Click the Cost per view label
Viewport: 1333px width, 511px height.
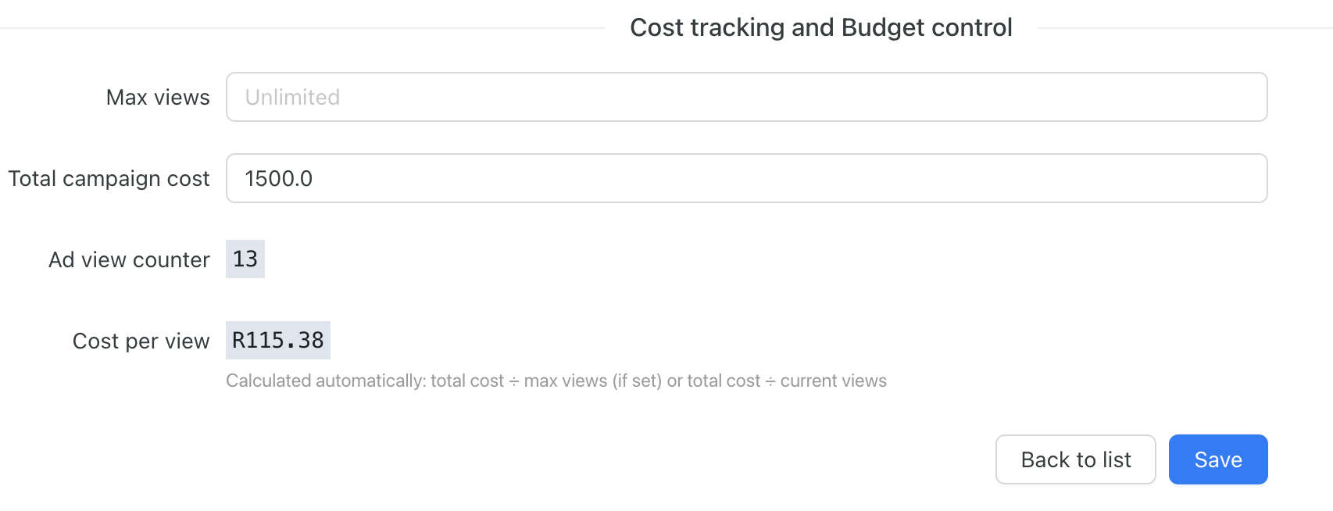(141, 340)
